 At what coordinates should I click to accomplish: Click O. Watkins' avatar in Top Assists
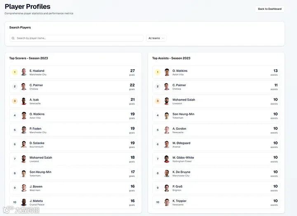point(167,72)
